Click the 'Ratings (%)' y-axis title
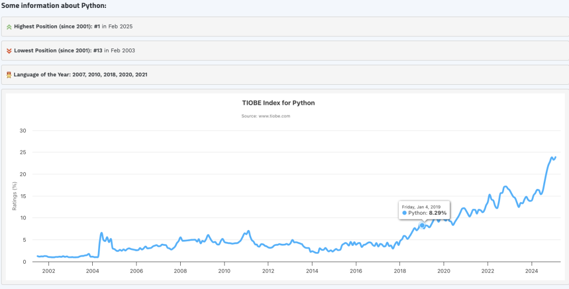This screenshot has width=569, height=289. [15, 196]
